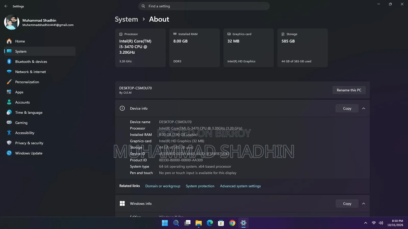This screenshot has height=229, width=408.
Task: Open File Explorer from the taskbar
Action: click(199, 223)
